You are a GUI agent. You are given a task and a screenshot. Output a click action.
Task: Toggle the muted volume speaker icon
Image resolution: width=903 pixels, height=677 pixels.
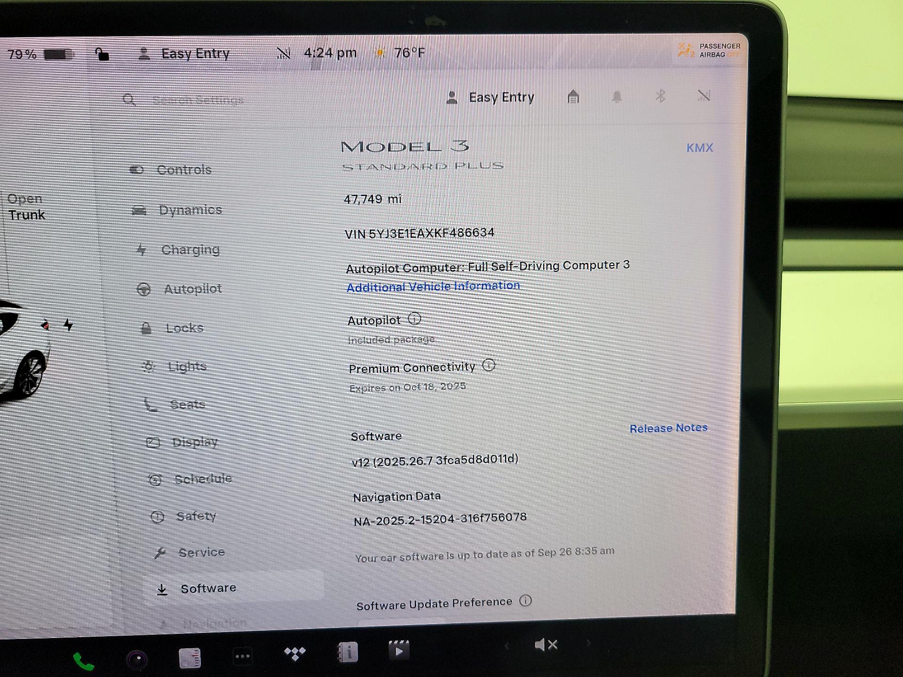point(546,645)
